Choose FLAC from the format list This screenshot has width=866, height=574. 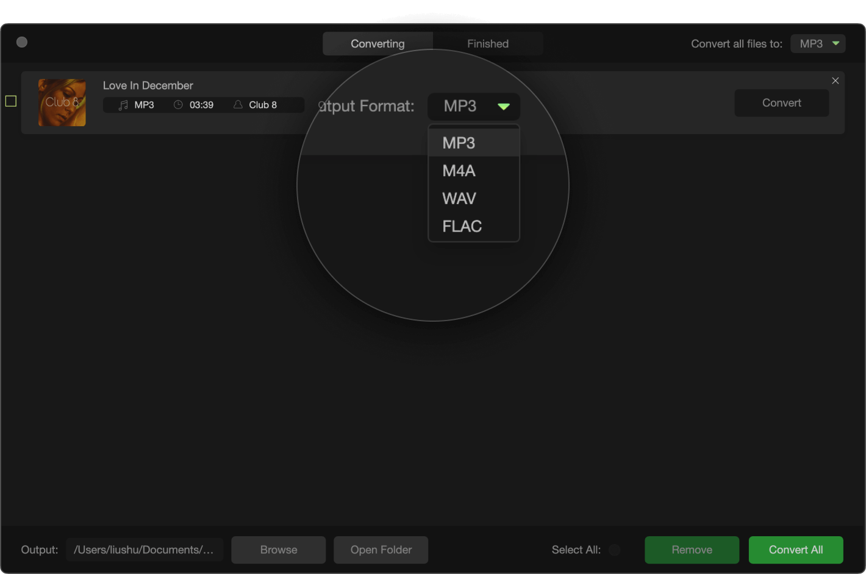[462, 226]
